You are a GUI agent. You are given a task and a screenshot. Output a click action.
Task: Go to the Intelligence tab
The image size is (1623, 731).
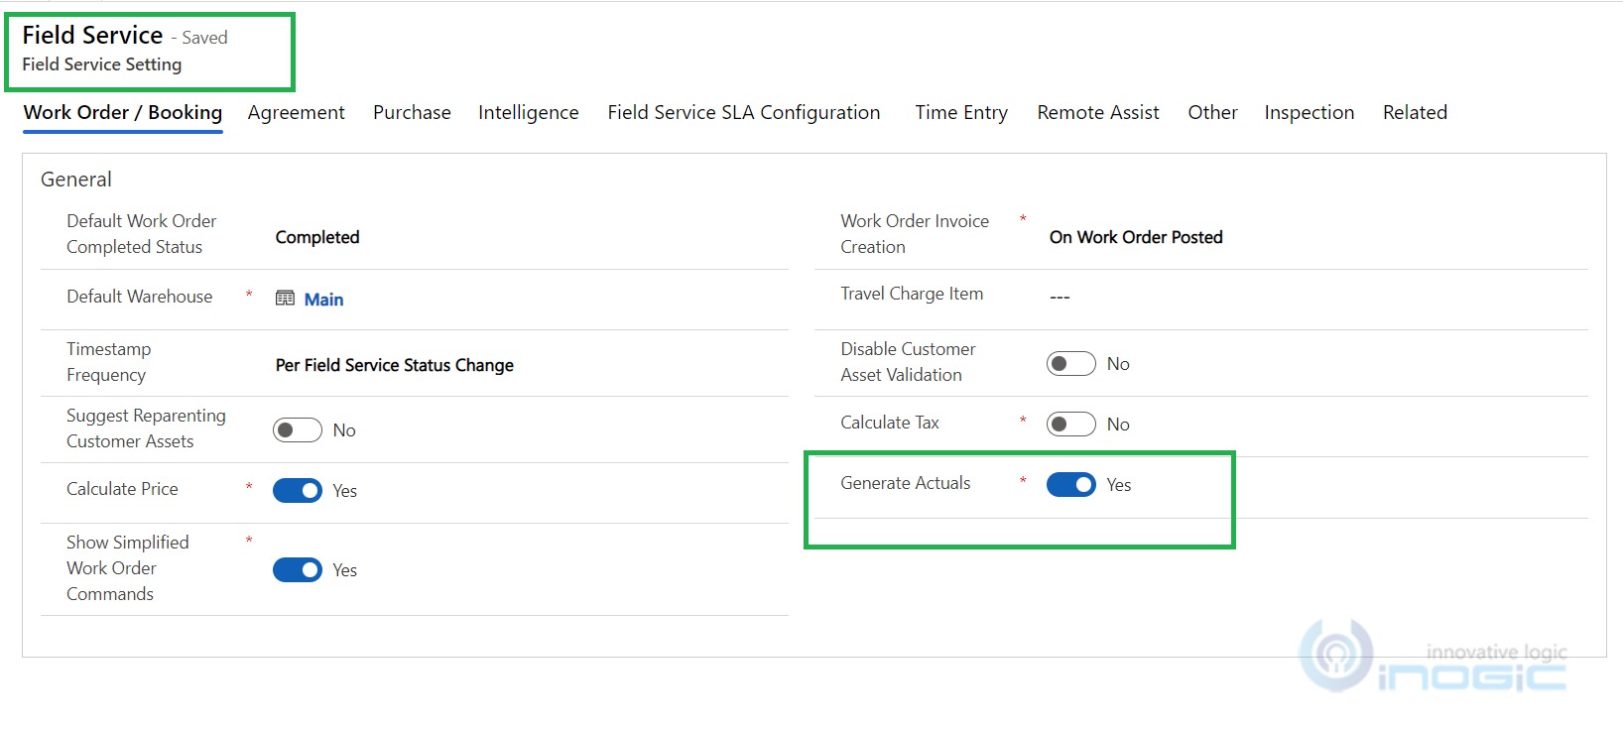pyautogui.click(x=529, y=112)
